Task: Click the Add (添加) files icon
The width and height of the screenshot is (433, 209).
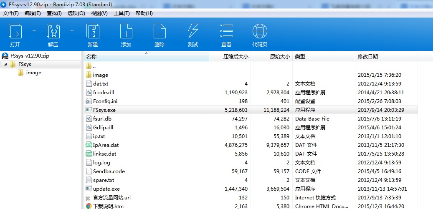Action: 126,32
